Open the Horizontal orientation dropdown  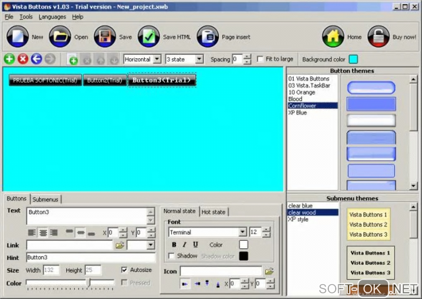157,59
